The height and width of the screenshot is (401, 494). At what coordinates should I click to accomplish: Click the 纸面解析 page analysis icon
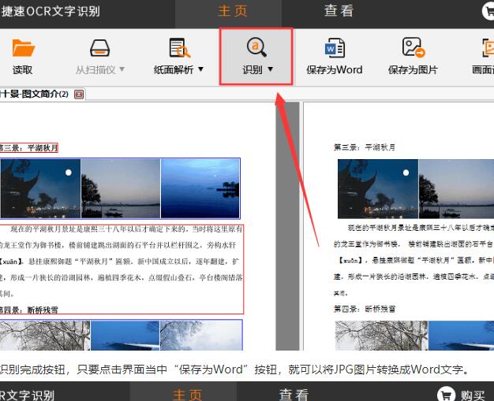[179, 48]
